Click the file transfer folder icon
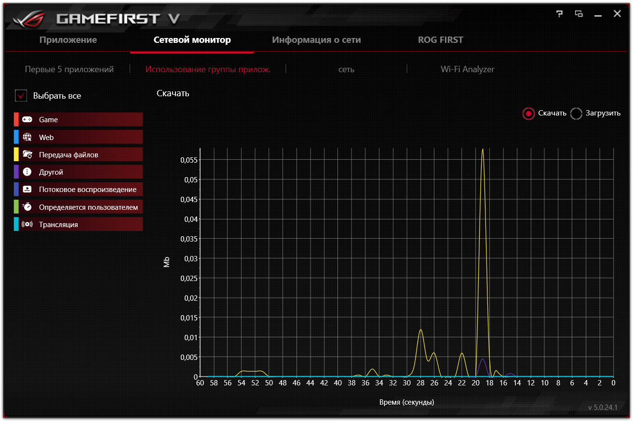This screenshot has width=633, height=421. (x=27, y=154)
